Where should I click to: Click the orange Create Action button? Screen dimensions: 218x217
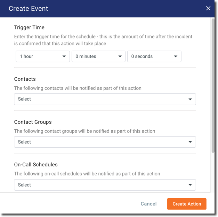[187, 204]
